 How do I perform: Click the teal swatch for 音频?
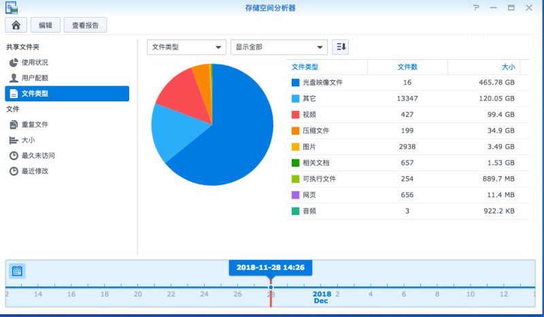click(295, 211)
